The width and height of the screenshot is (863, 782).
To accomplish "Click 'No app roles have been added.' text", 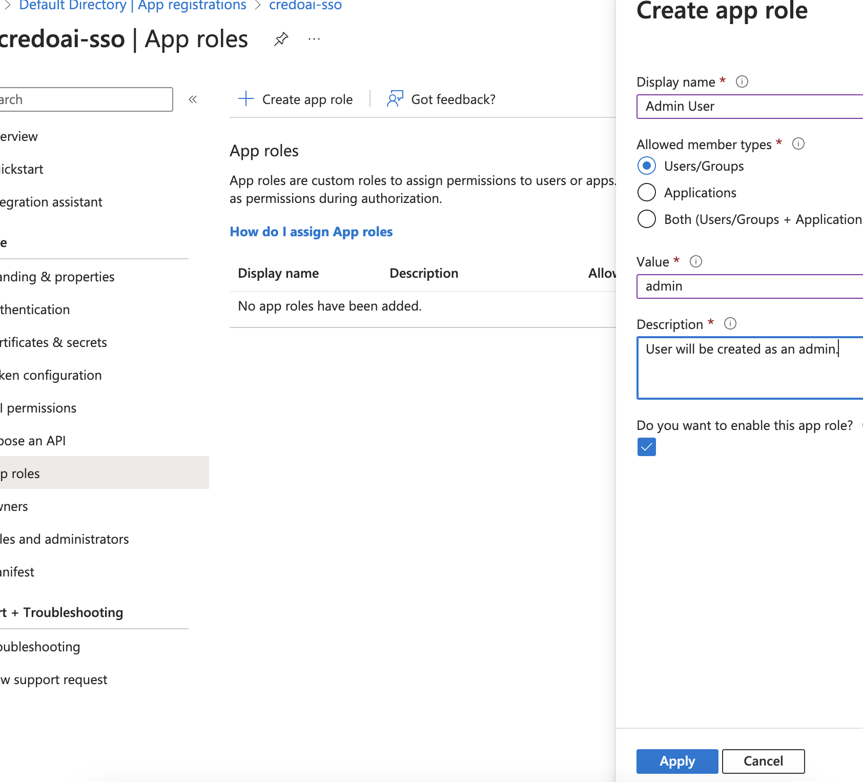I will click(330, 306).
